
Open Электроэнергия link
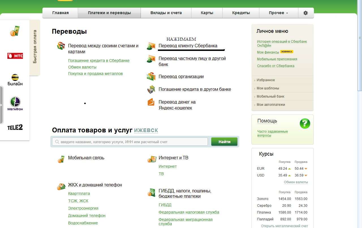coord(83,208)
